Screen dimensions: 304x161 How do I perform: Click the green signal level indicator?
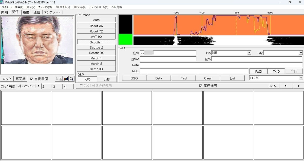click(126, 39)
